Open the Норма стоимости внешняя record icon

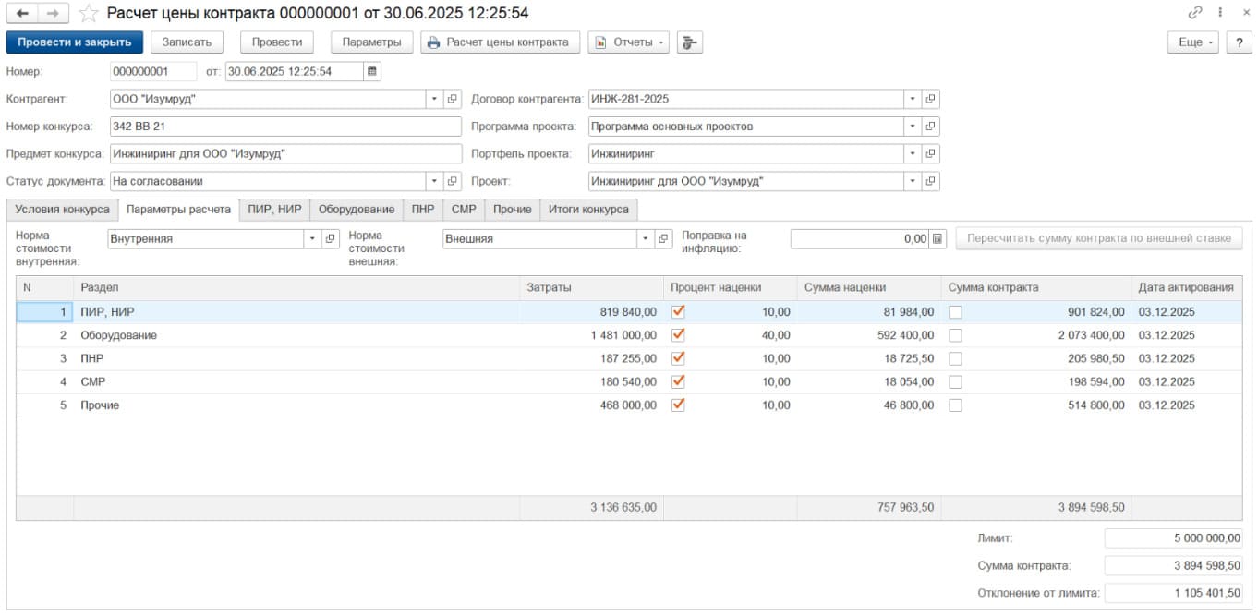(x=663, y=239)
